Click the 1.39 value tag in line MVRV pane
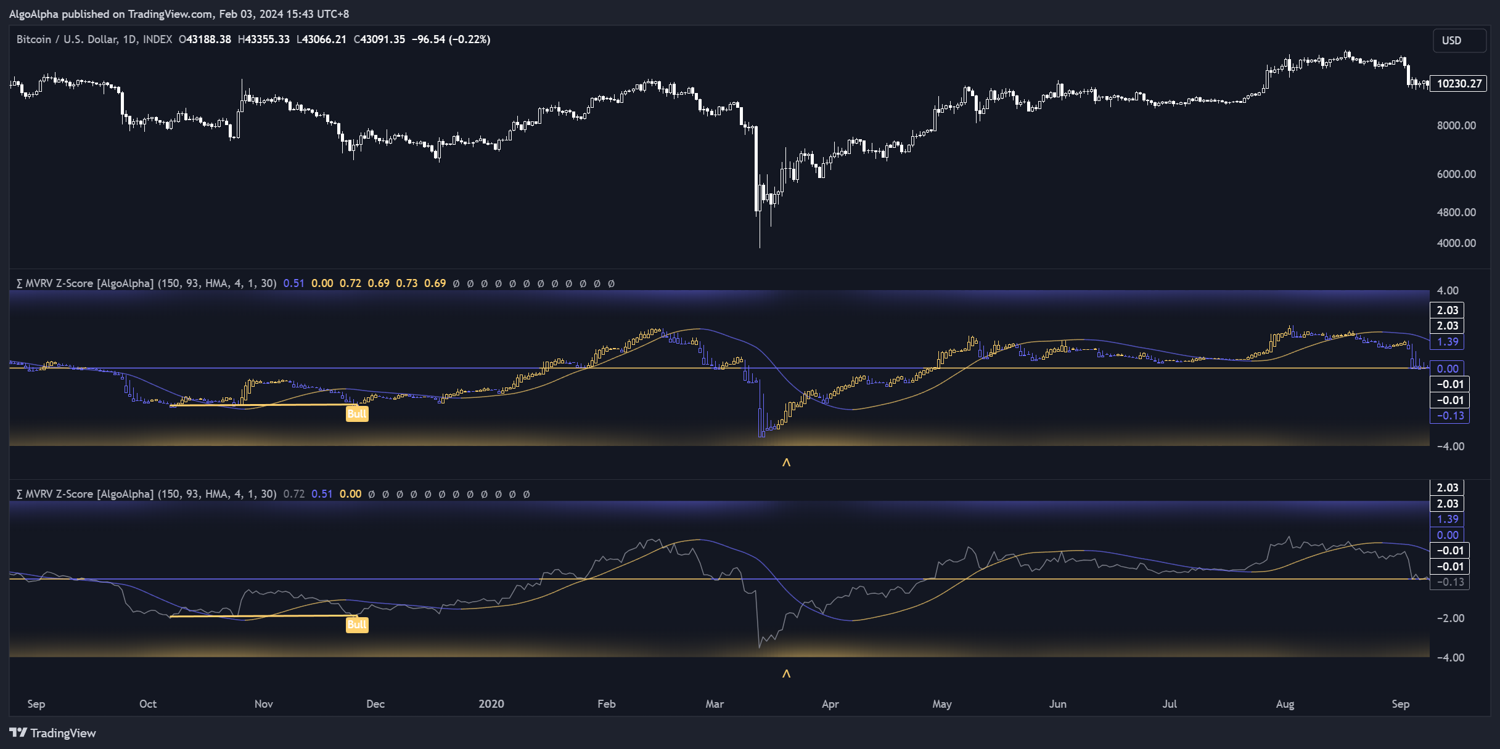The height and width of the screenshot is (749, 1500). (1447, 519)
